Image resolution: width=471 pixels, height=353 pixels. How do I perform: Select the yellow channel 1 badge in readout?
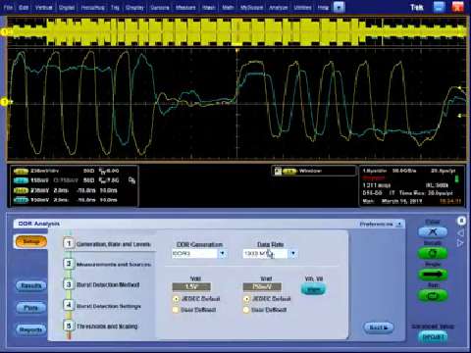click(x=21, y=171)
